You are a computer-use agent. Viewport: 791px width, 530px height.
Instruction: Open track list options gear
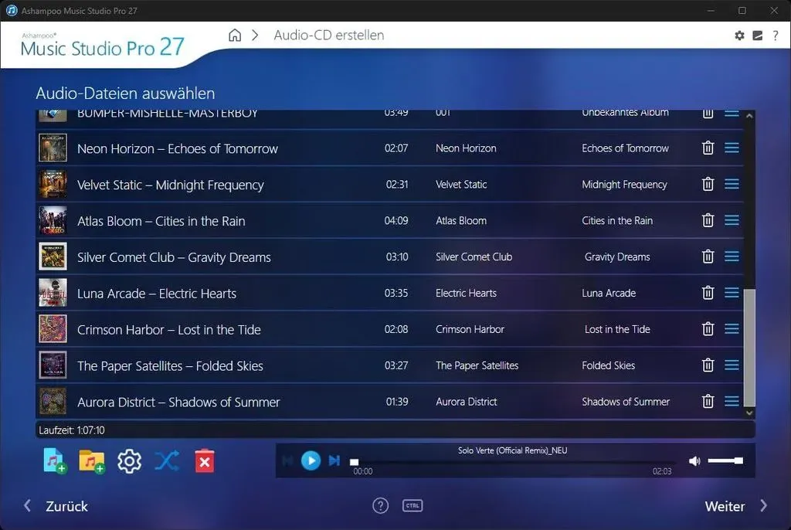(x=130, y=461)
